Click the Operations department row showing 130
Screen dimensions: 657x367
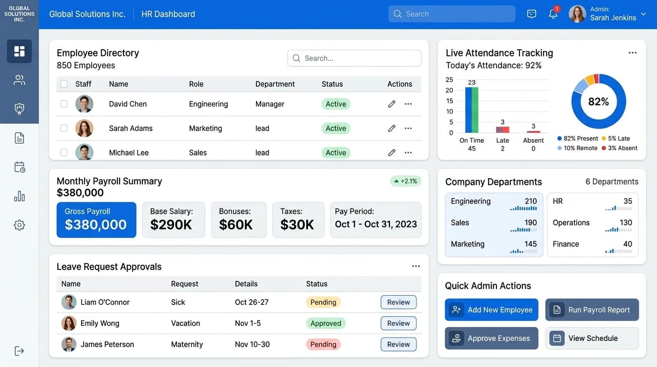pyautogui.click(x=593, y=225)
